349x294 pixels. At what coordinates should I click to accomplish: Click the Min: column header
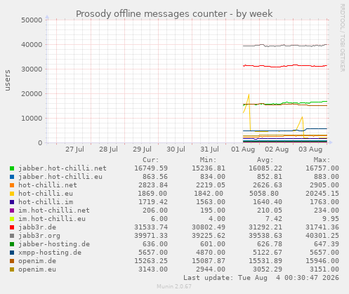point(208,160)
